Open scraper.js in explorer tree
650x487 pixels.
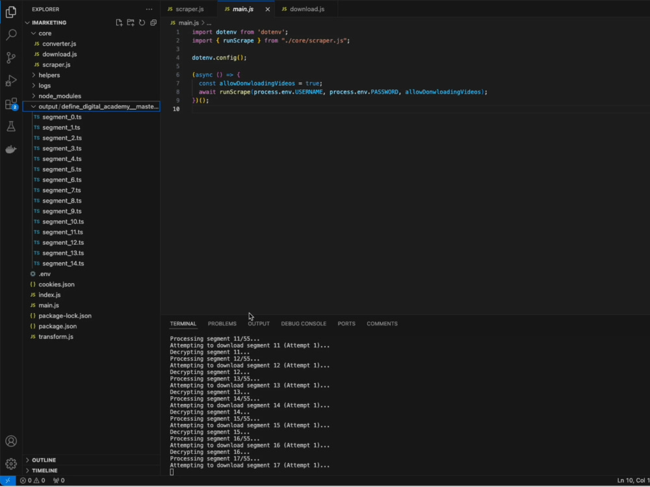pyautogui.click(x=91, y=64)
